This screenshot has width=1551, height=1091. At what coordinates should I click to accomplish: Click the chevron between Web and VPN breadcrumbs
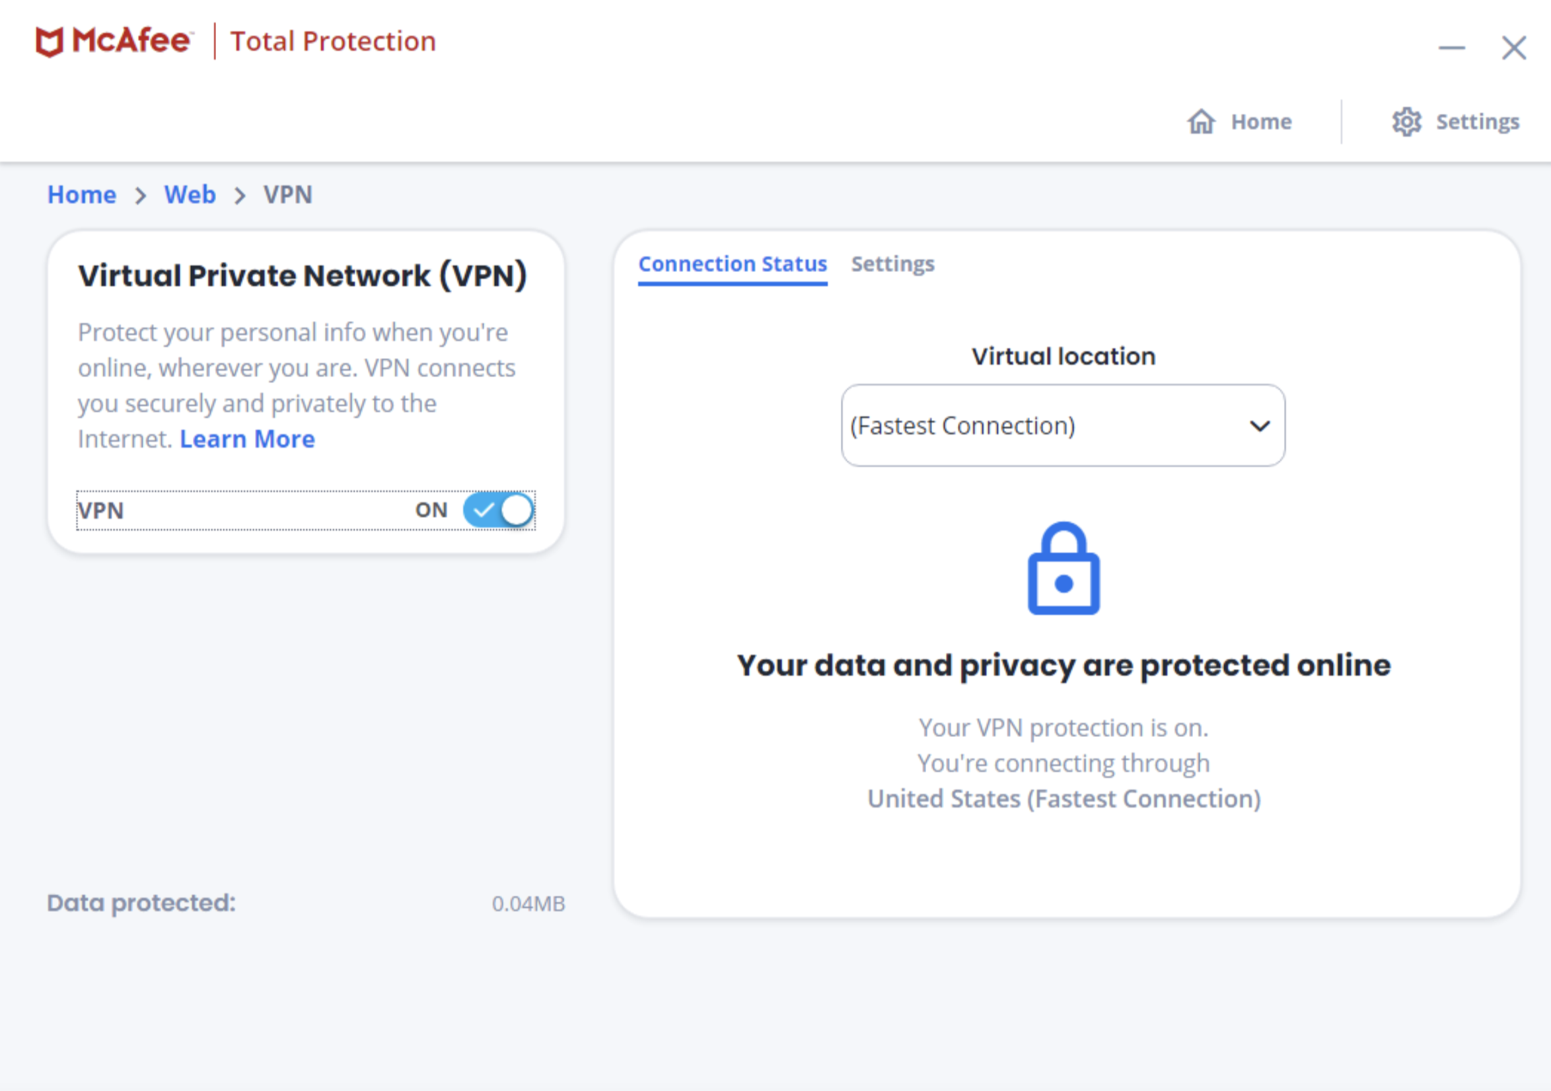240,196
